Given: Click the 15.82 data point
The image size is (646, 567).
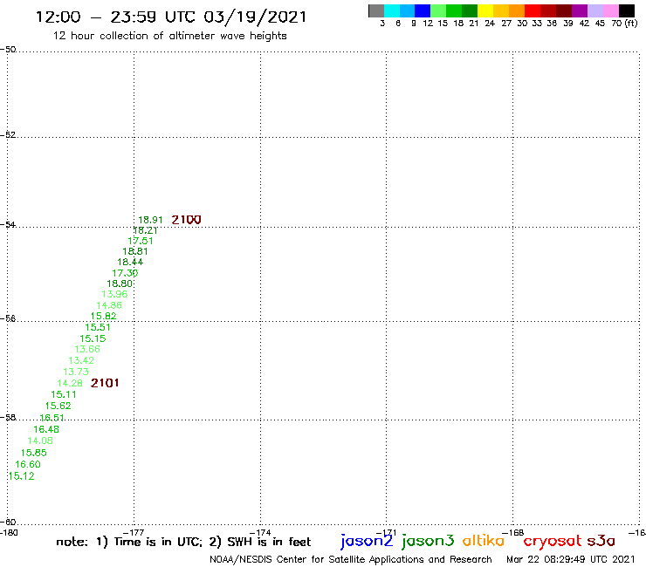Looking at the screenshot, I should click(x=103, y=316).
